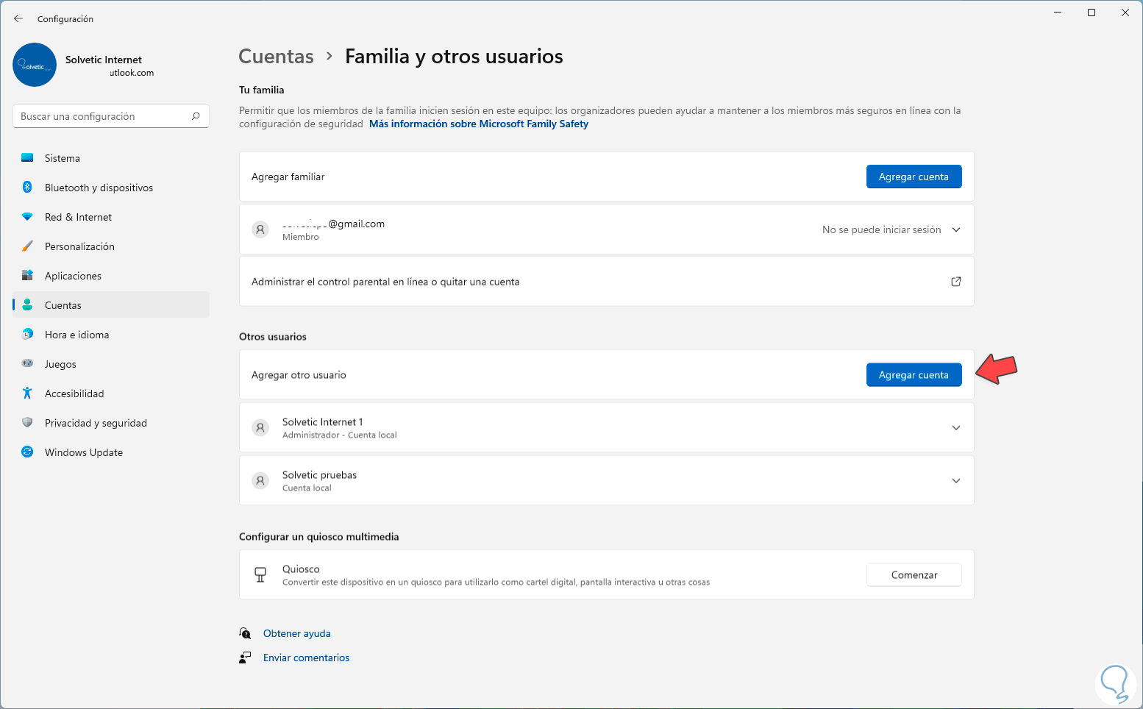Expand the gmail.com family member entry
The image size is (1143, 709).
pyautogui.click(x=956, y=229)
